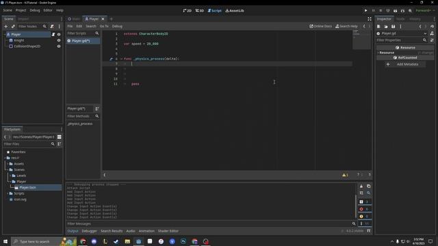Toggle editor messages filter in output
The height and width of the screenshot is (246, 438).
tap(365, 223)
